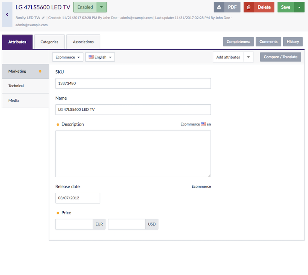Click the EUR price input field
308x275 pixels.
pyautogui.click(x=74, y=224)
